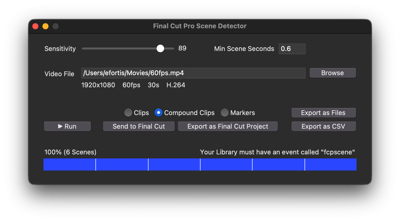Send scenes to Final Cut
Viewport: 400px width, 222px height.
pos(139,126)
